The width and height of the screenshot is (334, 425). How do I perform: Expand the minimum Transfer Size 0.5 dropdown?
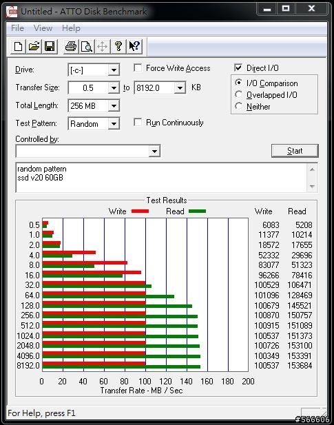click(x=114, y=87)
